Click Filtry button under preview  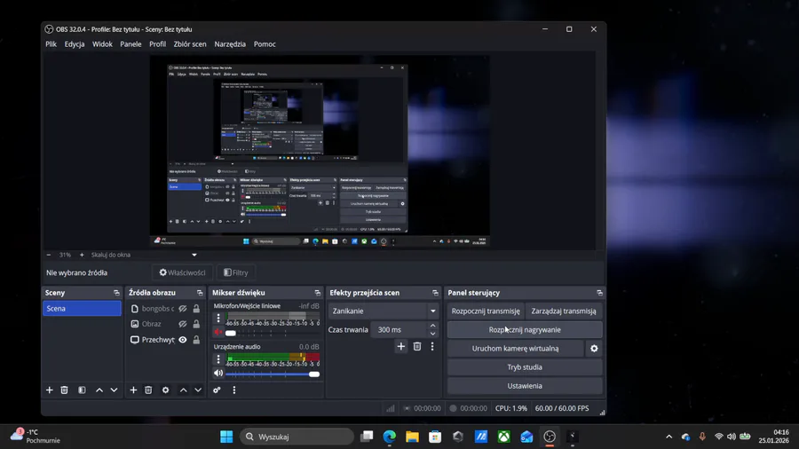(x=236, y=273)
